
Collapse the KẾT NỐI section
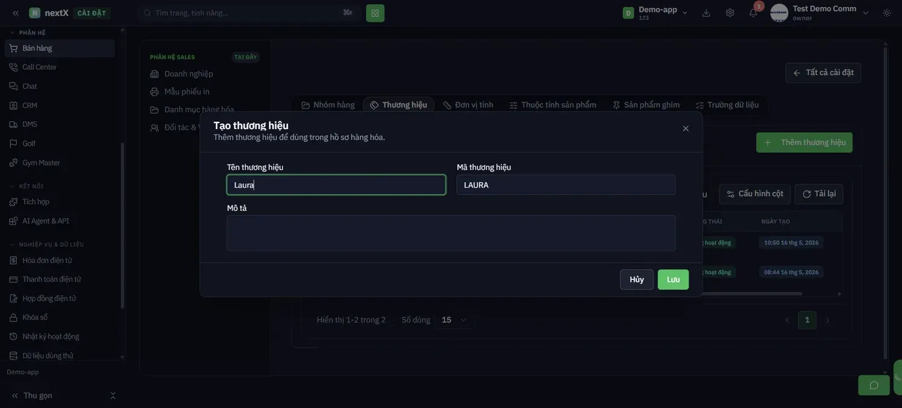coord(26,186)
